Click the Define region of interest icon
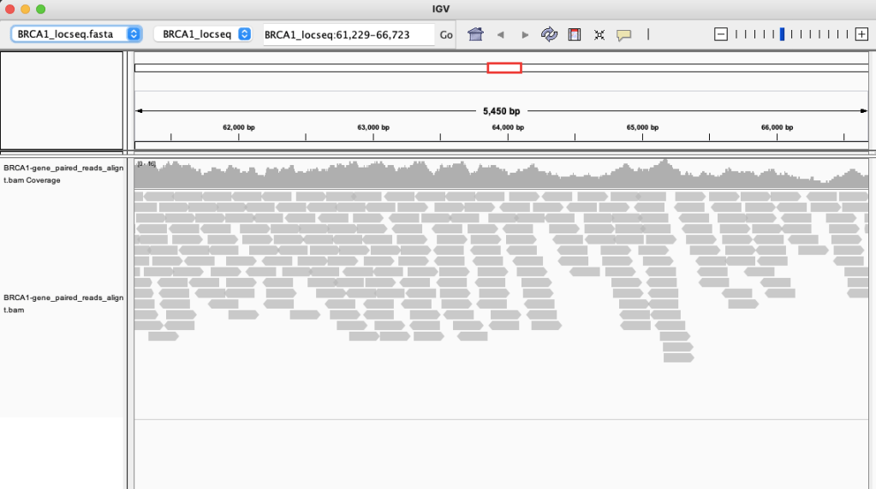This screenshot has width=876, height=489. pos(575,34)
